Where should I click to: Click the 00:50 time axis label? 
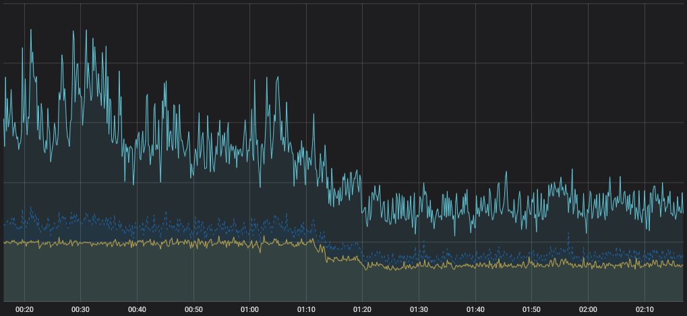(x=193, y=309)
